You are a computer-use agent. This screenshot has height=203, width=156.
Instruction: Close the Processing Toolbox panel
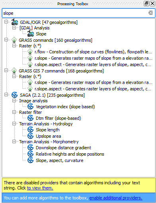[152, 4]
